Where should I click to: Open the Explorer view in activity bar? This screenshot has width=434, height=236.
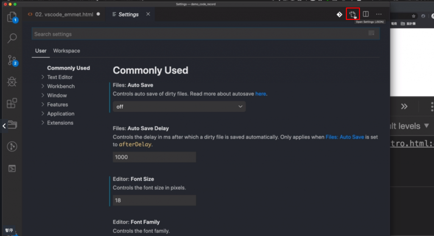(12, 17)
